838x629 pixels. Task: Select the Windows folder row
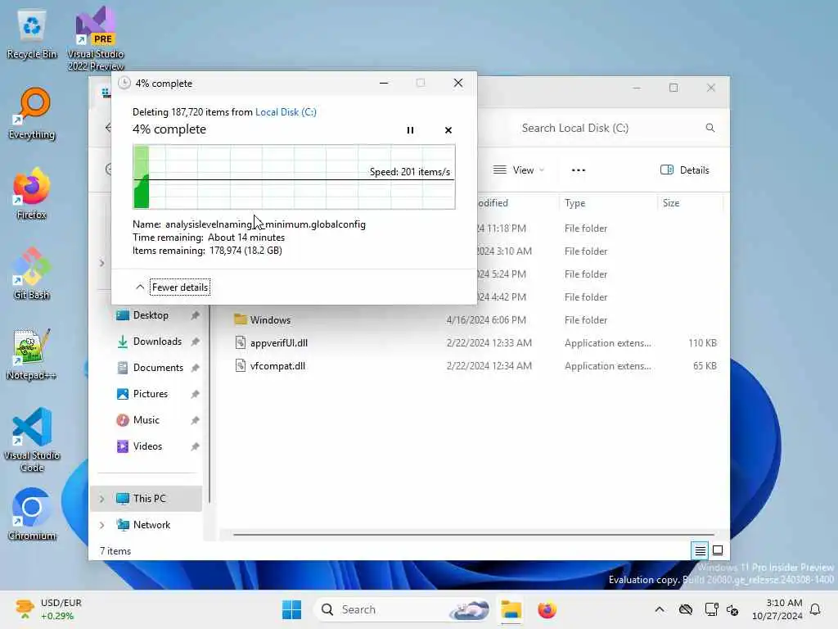pos(475,320)
